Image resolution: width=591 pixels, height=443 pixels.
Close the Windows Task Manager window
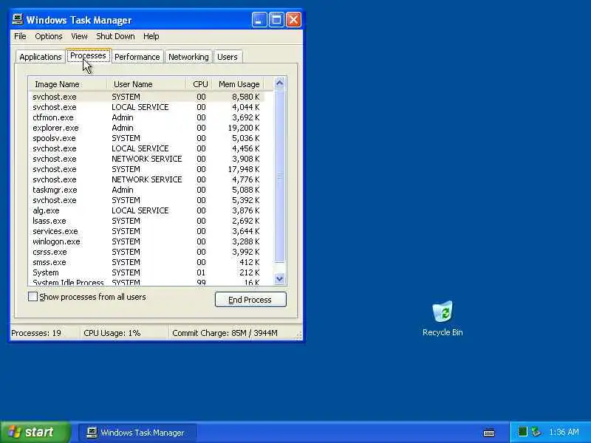[293, 20]
